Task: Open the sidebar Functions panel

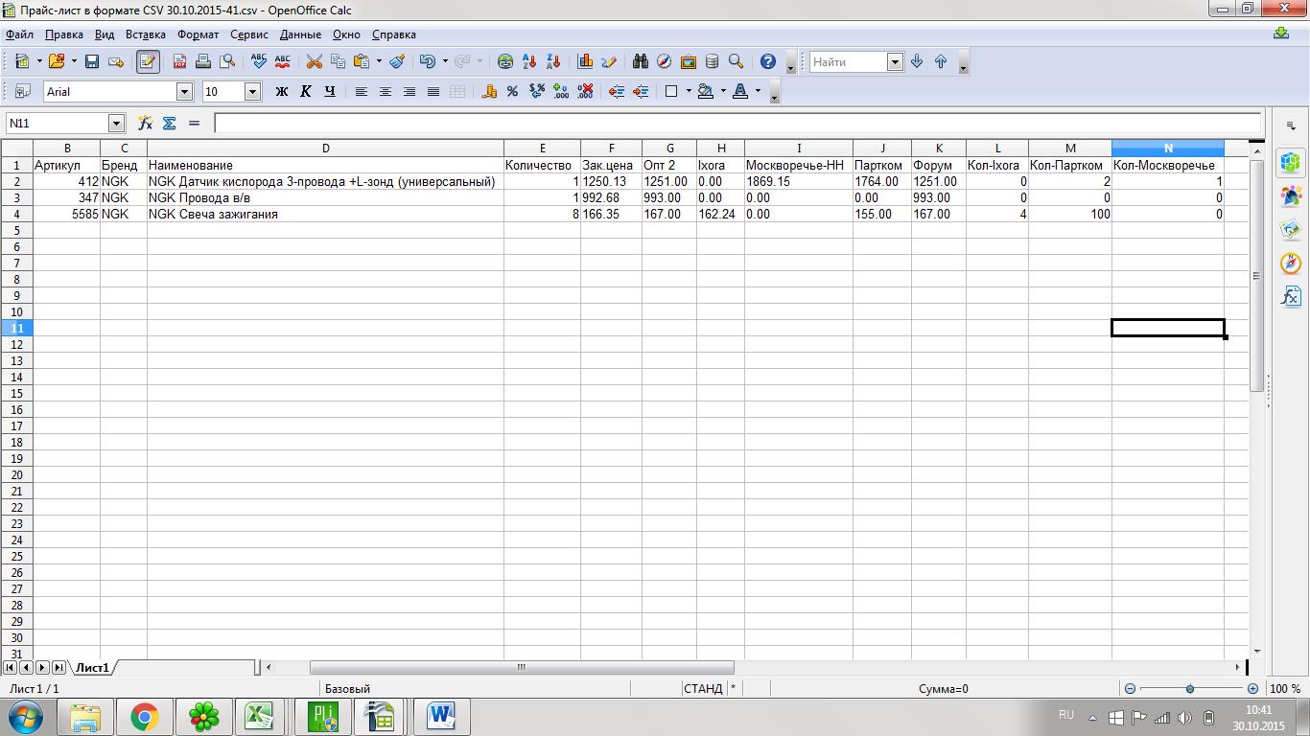Action: pos(1291,296)
